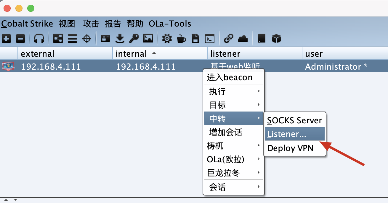The image size is (388, 203).
Task: Click the gear icon to generate executable
Action: [x=167, y=38]
